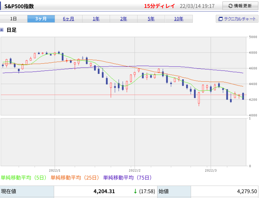Click the green down arrow beside 4,204.31

tap(135, 191)
